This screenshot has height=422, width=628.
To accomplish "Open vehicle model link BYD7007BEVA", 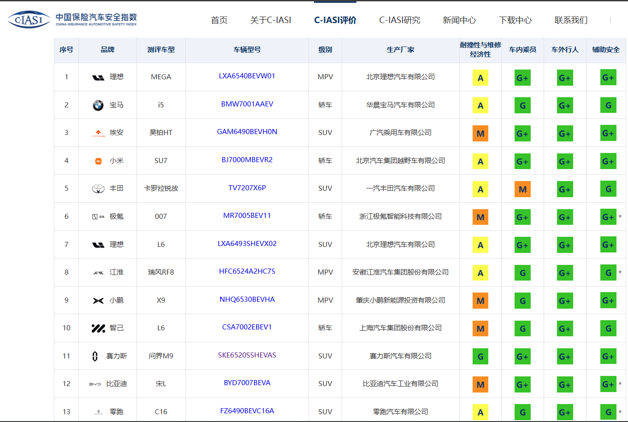I will 247,383.
